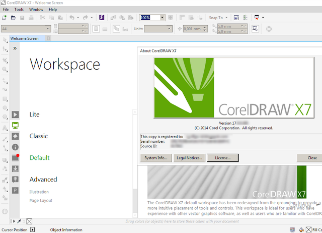
Task: Click the Application launcher icon
Action: (x=257, y=18)
